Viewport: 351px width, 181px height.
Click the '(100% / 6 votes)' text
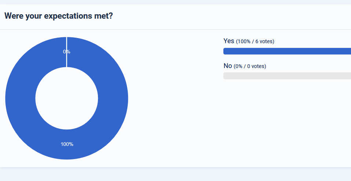click(x=255, y=41)
